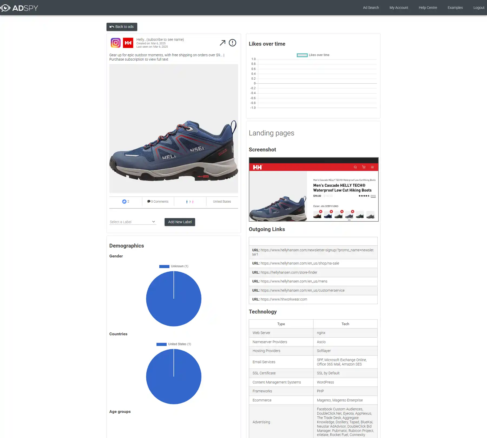487x438 pixels.
Task: Click the cart icon in the landing page screenshot
Action: (x=364, y=167)
